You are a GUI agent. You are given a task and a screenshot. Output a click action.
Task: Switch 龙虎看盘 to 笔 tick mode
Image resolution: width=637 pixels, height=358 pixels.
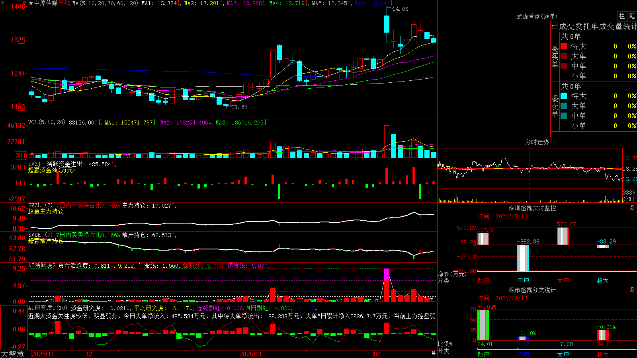[632, 16]
